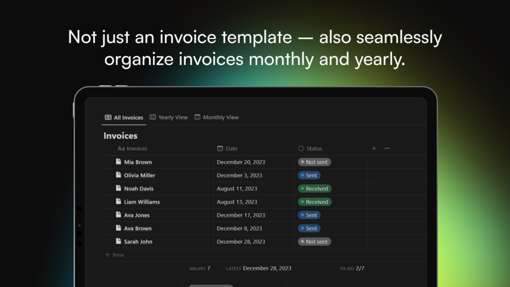Open the Sarah John invoice

138,242
